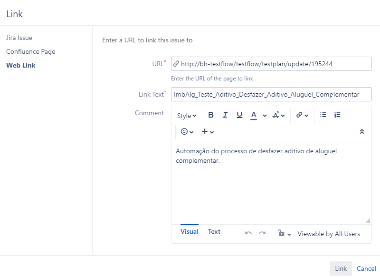Click the redo arrow icon
380x278 pixels.
(x=262, y=233)
